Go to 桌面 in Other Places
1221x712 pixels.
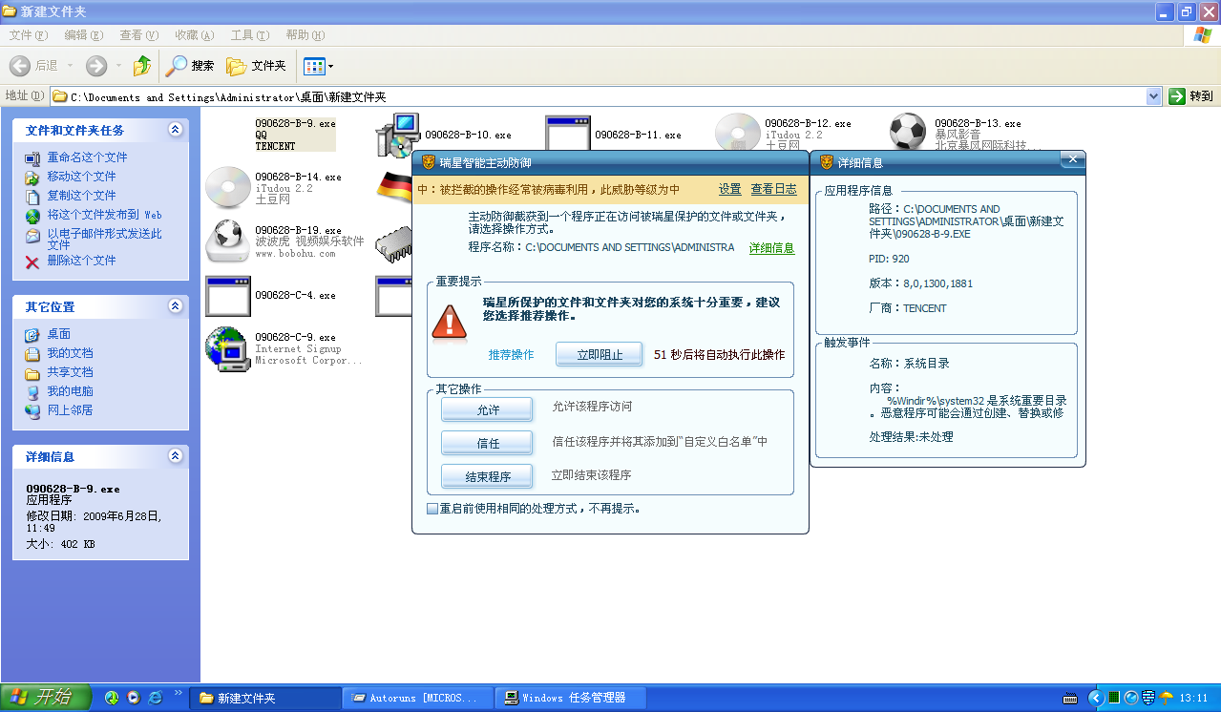point(58,334)
